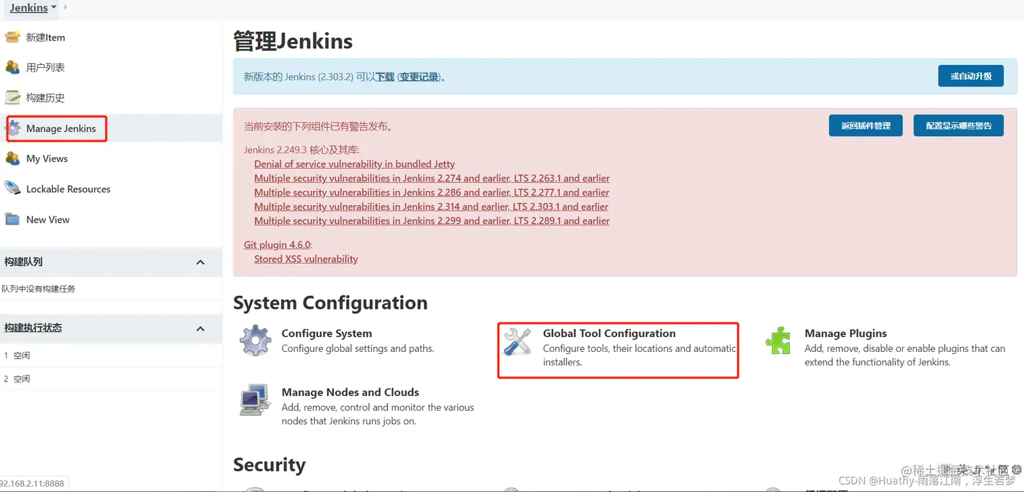Click the Lockable Resources icon
This screenshot has height=492, width=1024.
coord(12,189)
